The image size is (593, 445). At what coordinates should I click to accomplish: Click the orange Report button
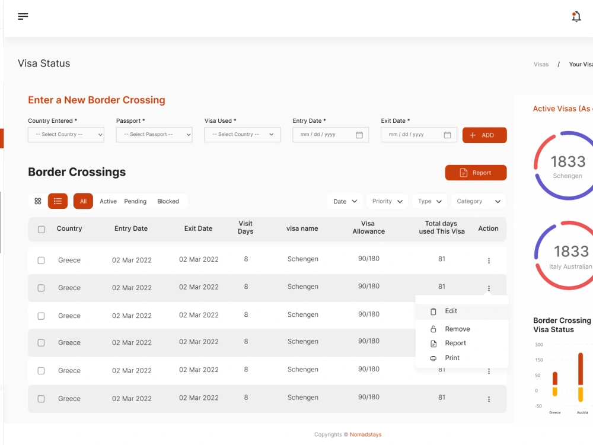click(x=476, y=173)
